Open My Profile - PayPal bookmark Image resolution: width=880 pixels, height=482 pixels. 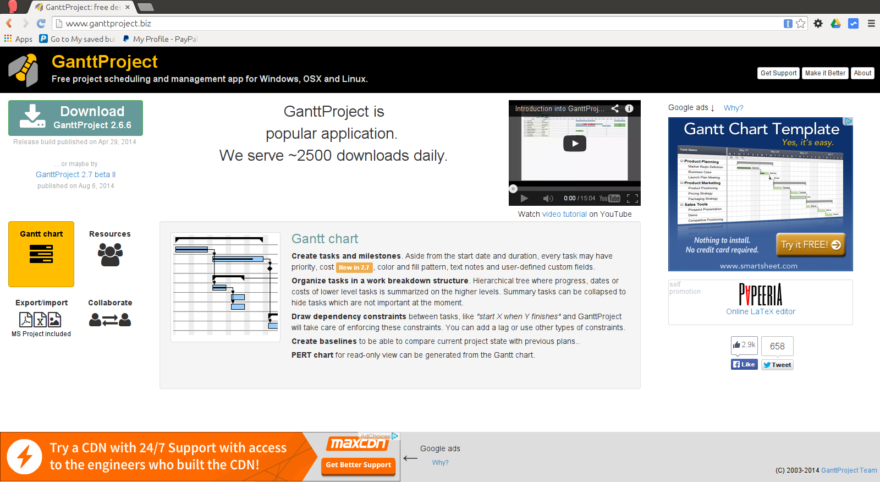click(x=160, y=39)
